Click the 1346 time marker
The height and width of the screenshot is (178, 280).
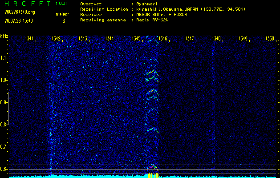pos(163,38)
